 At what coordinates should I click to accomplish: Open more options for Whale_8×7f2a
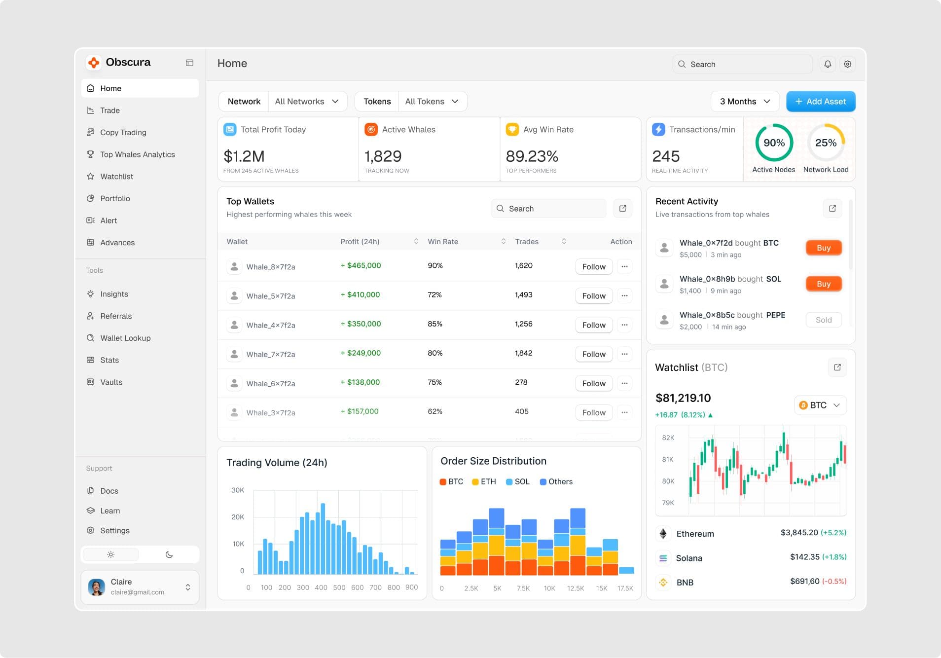pos(624,266)
